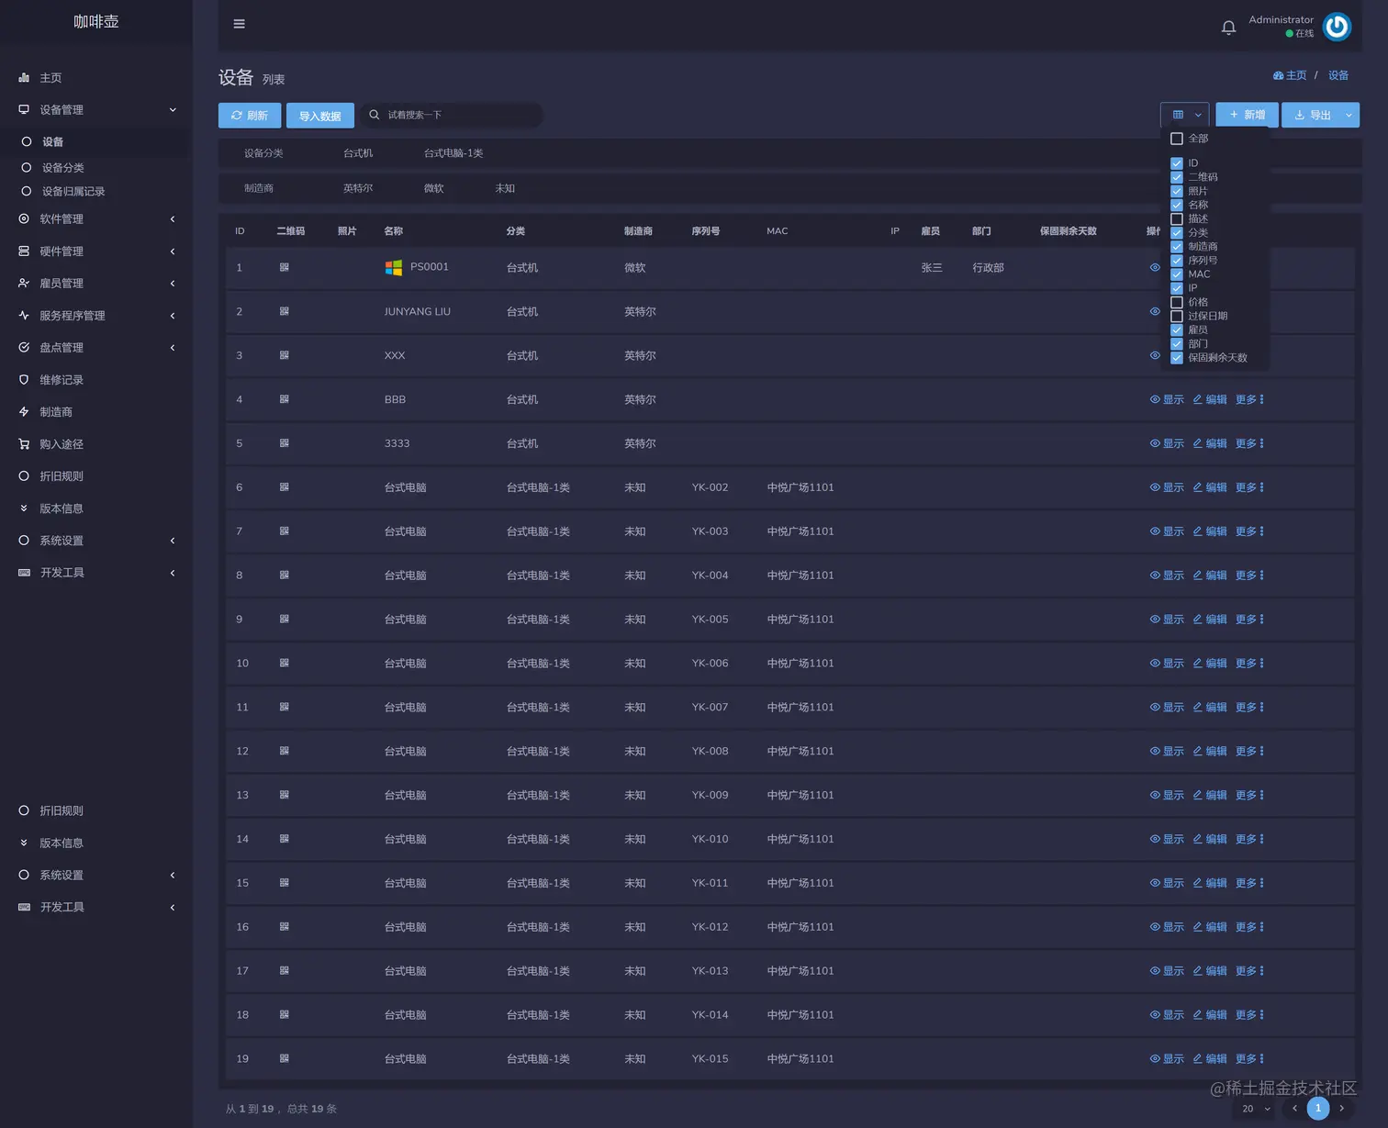
Task: Click the eye icon in row 2 (JUNYANG LIU)
Action: (x=1155, y=311)
